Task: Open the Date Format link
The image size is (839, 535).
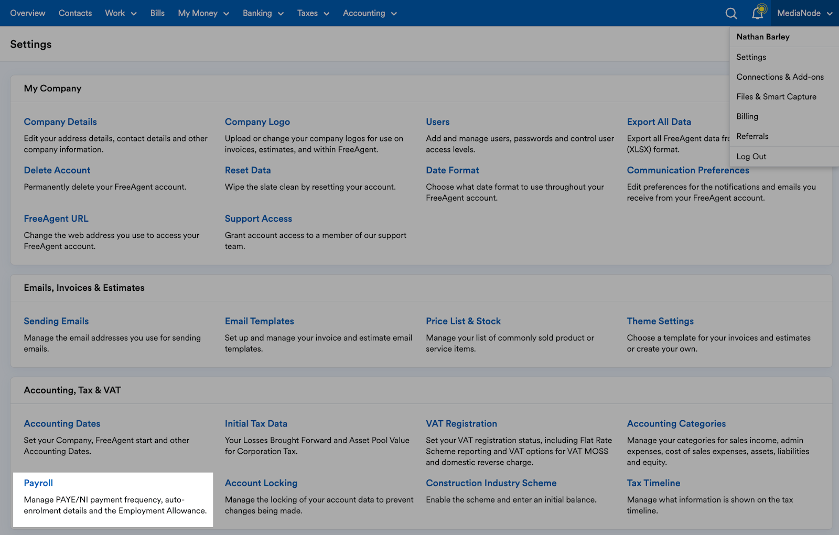Action: (452, 170)
